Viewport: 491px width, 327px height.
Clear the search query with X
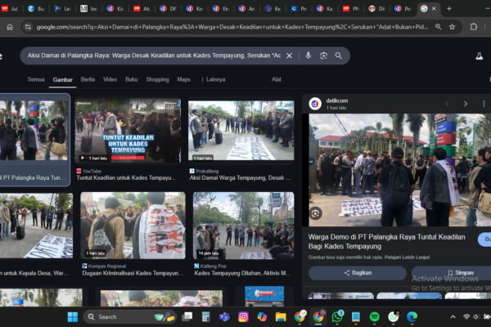[x=290, y=56]
